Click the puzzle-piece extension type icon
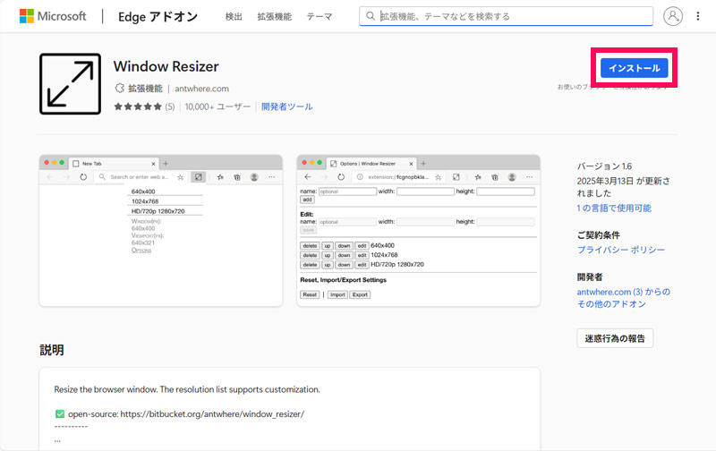 [119, 88]
